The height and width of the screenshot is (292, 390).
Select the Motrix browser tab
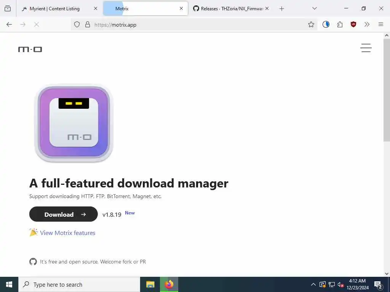click(145, 9)
